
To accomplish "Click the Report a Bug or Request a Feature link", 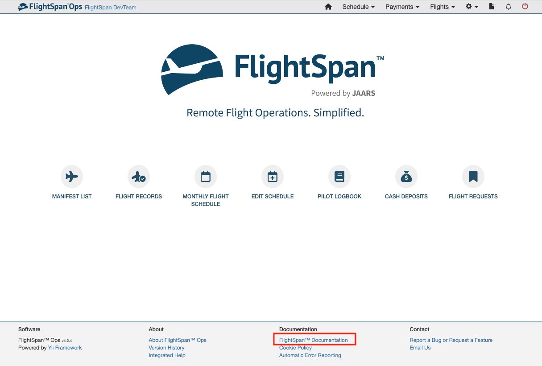I will (451, 340).
